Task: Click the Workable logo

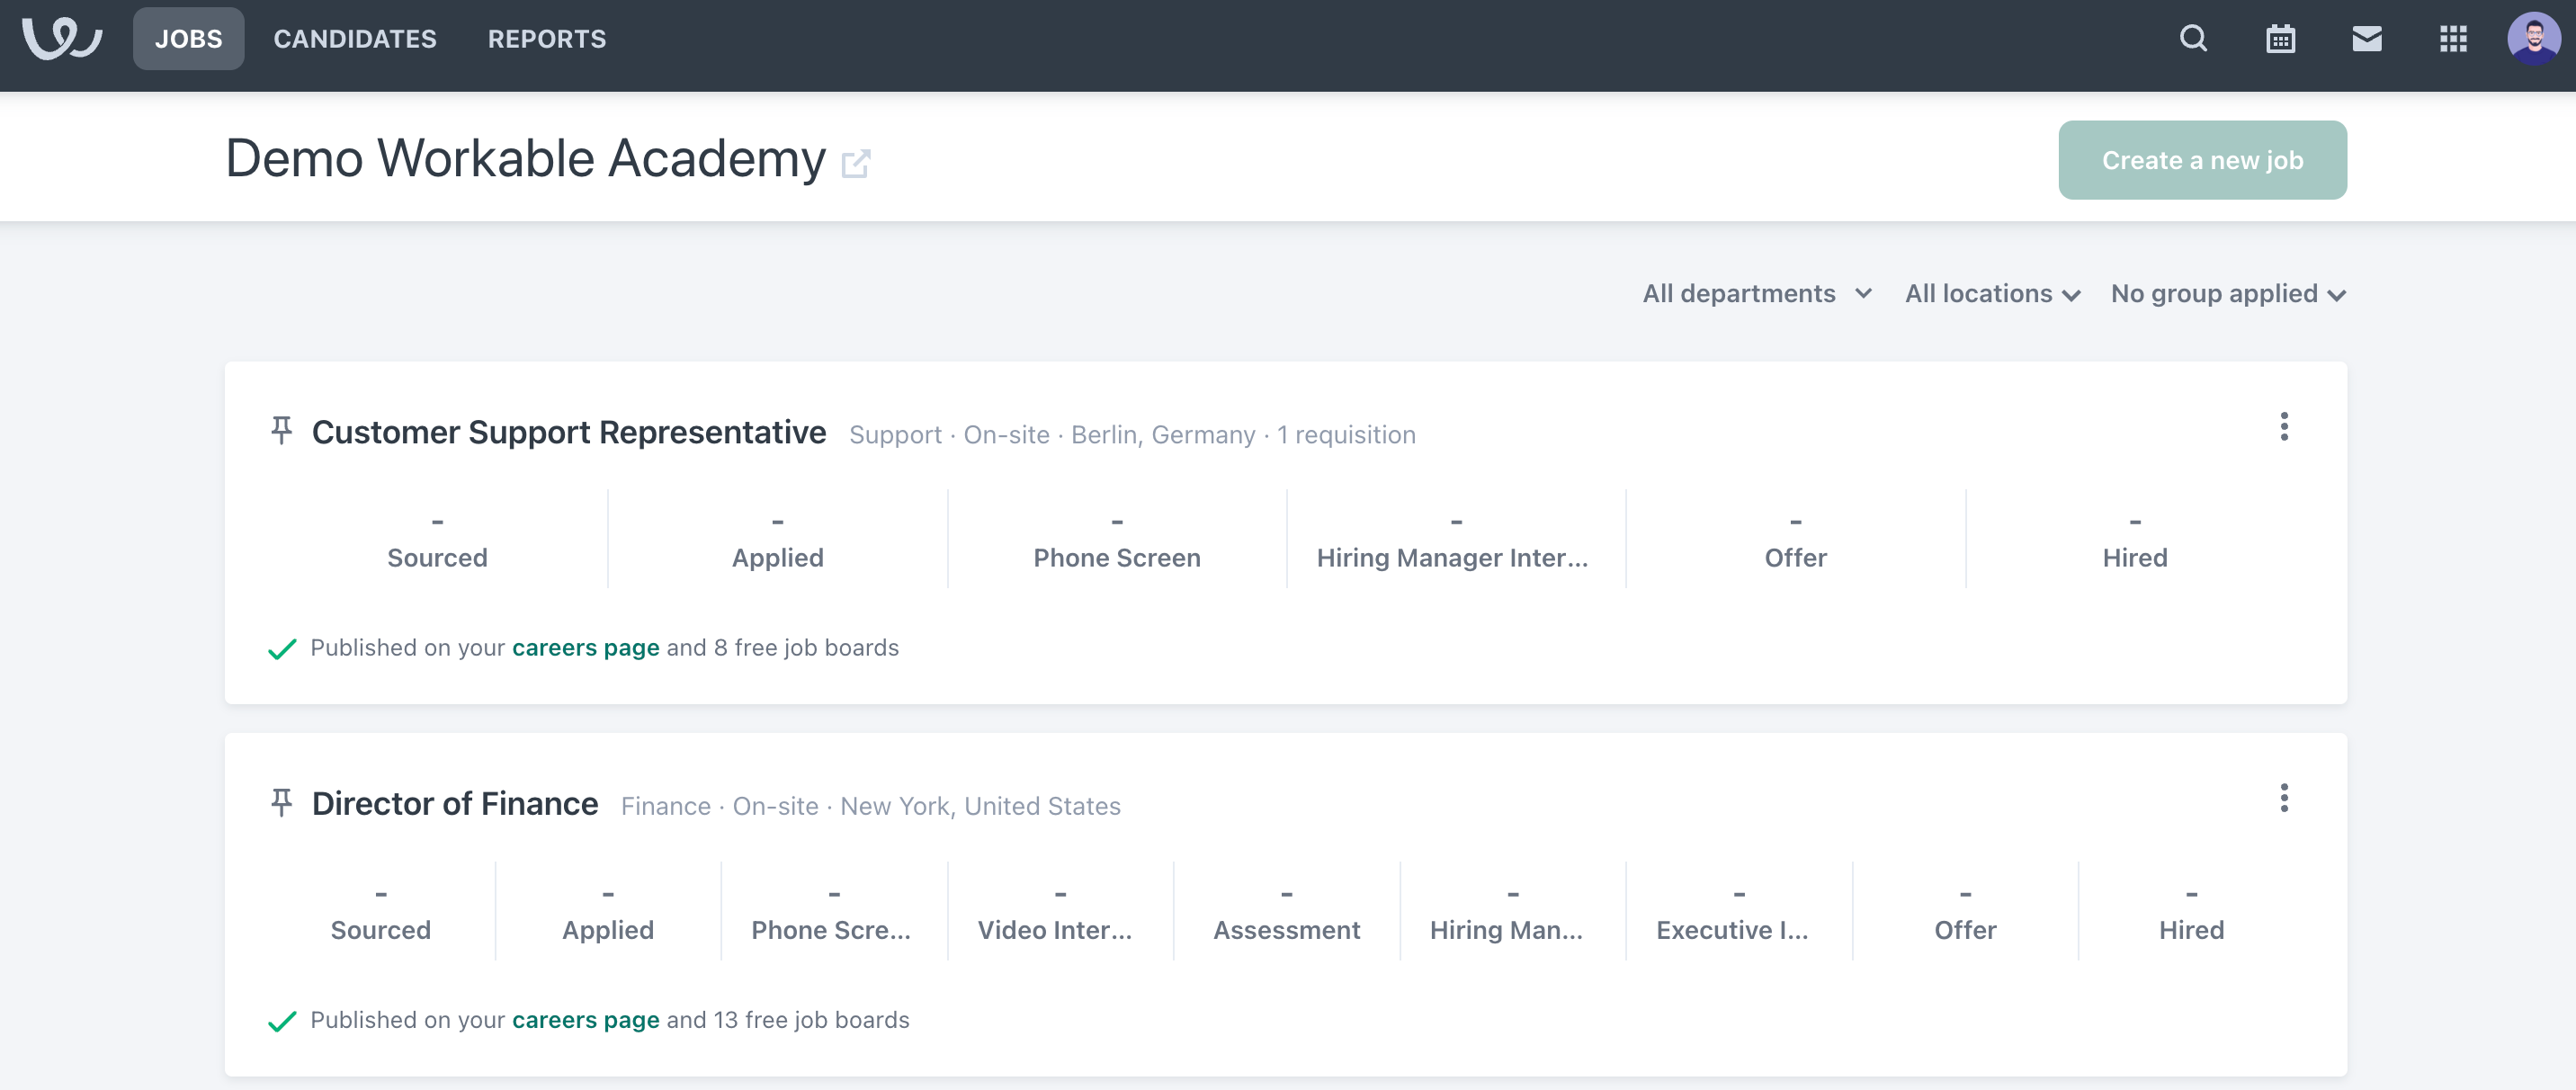Action: pos(62,40)
